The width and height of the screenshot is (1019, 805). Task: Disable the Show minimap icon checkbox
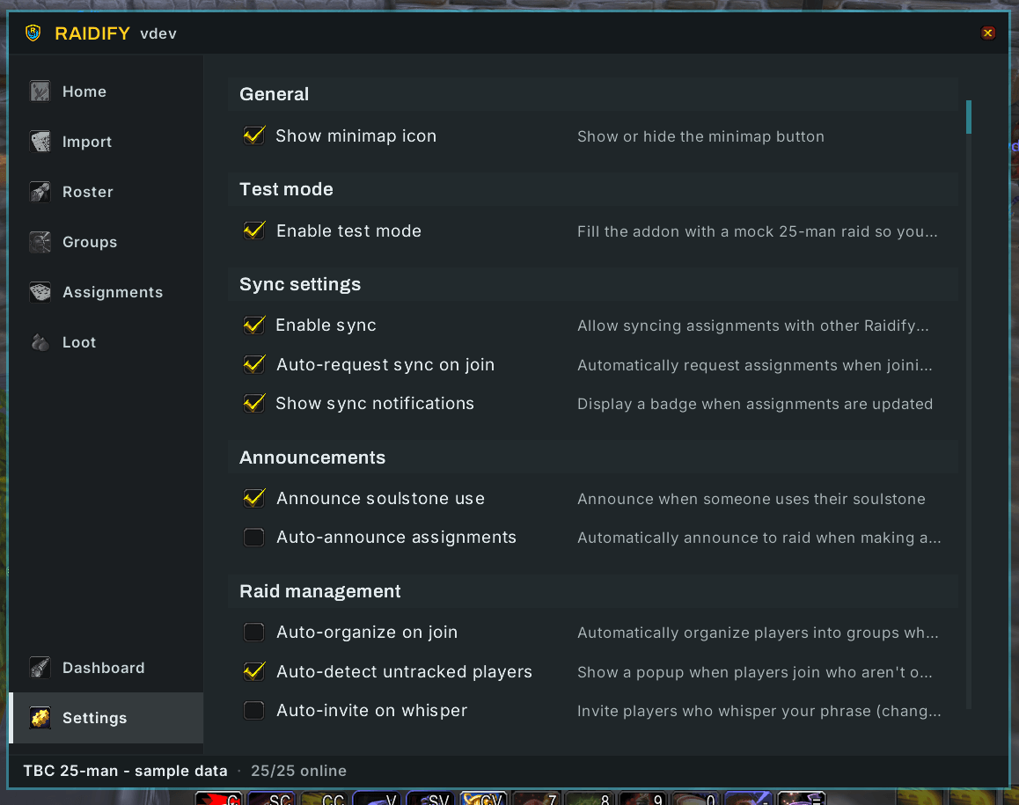coord(253,135)
